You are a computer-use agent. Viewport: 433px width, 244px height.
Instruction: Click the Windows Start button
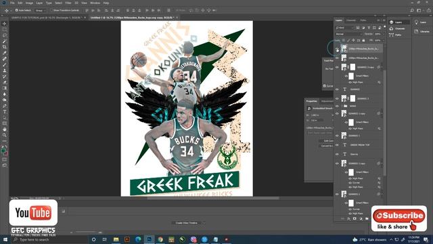(x=5, y=239)
